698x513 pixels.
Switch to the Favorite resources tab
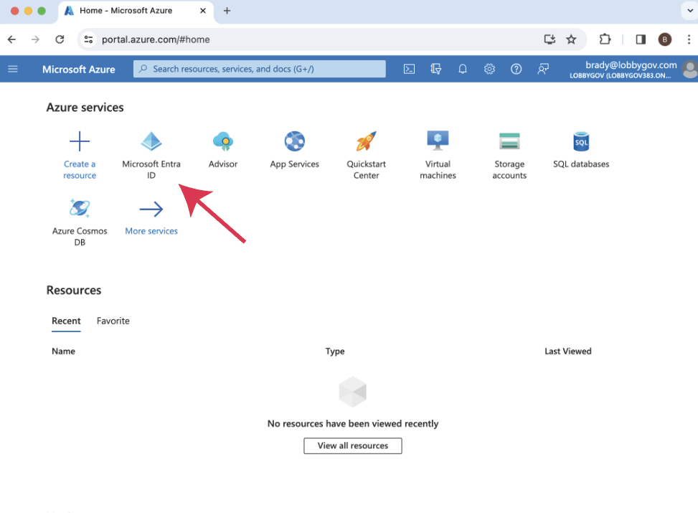click(x=113, y=321)
